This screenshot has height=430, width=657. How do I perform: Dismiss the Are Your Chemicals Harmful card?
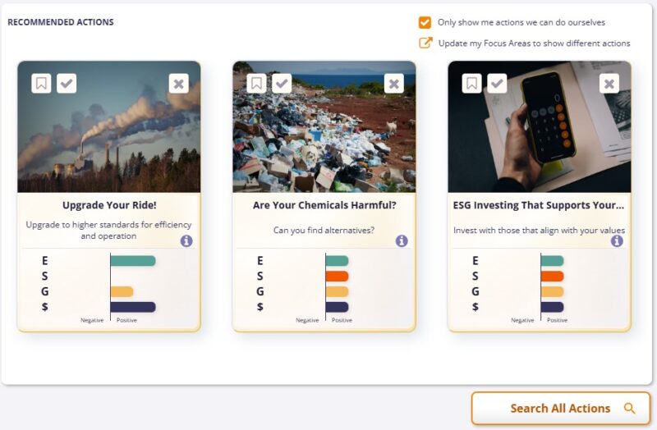point(393,84)
